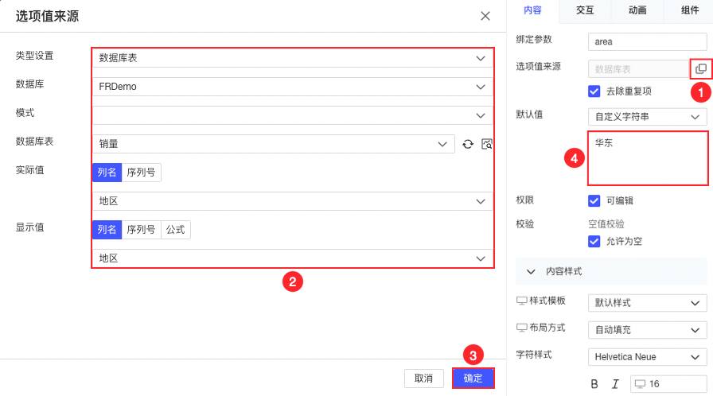Toggle bold font style

(x=594, y=384)
